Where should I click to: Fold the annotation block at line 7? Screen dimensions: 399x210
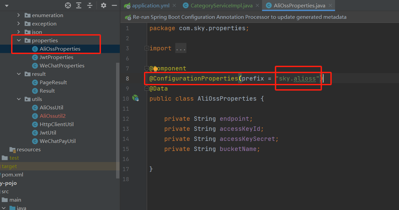pos(147,68)
